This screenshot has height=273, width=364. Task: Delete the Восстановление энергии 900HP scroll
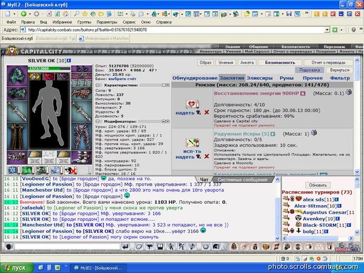tap(207, 112)
